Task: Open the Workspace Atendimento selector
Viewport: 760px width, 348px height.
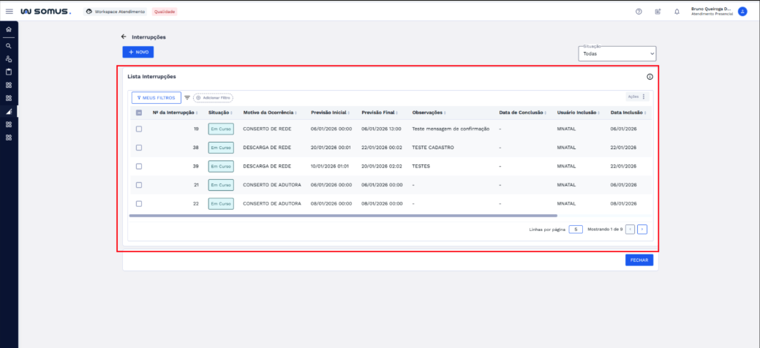Action: point(116,12)
